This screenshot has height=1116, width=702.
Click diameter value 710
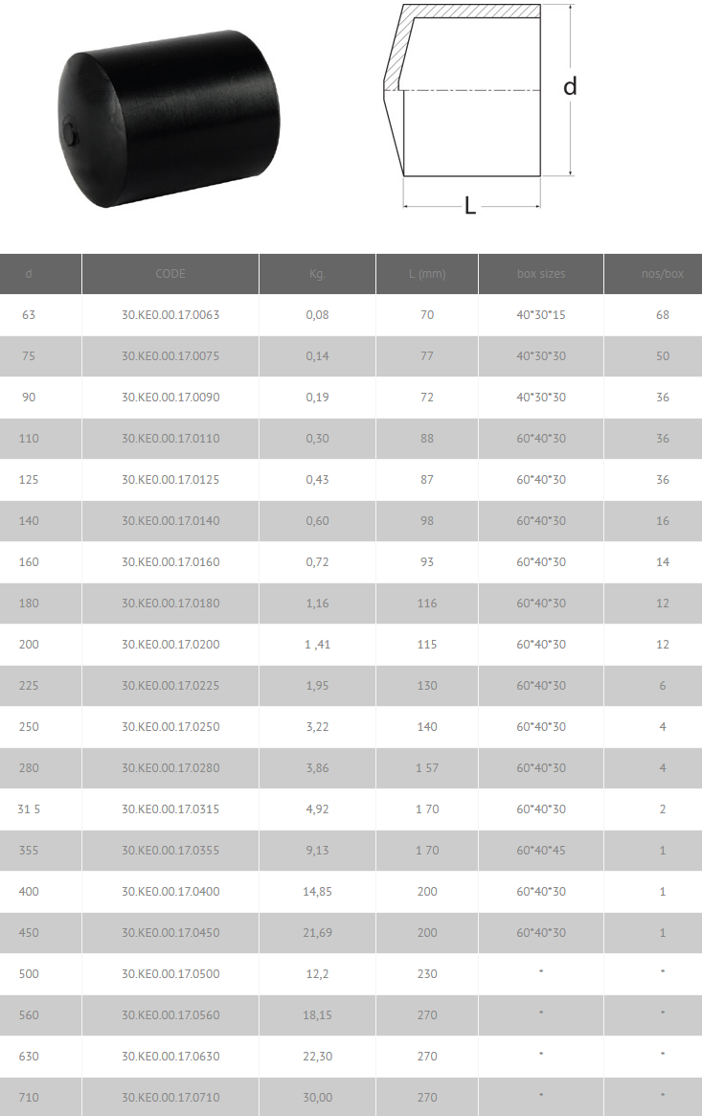pyautogui.click(x=29, y=1098)
